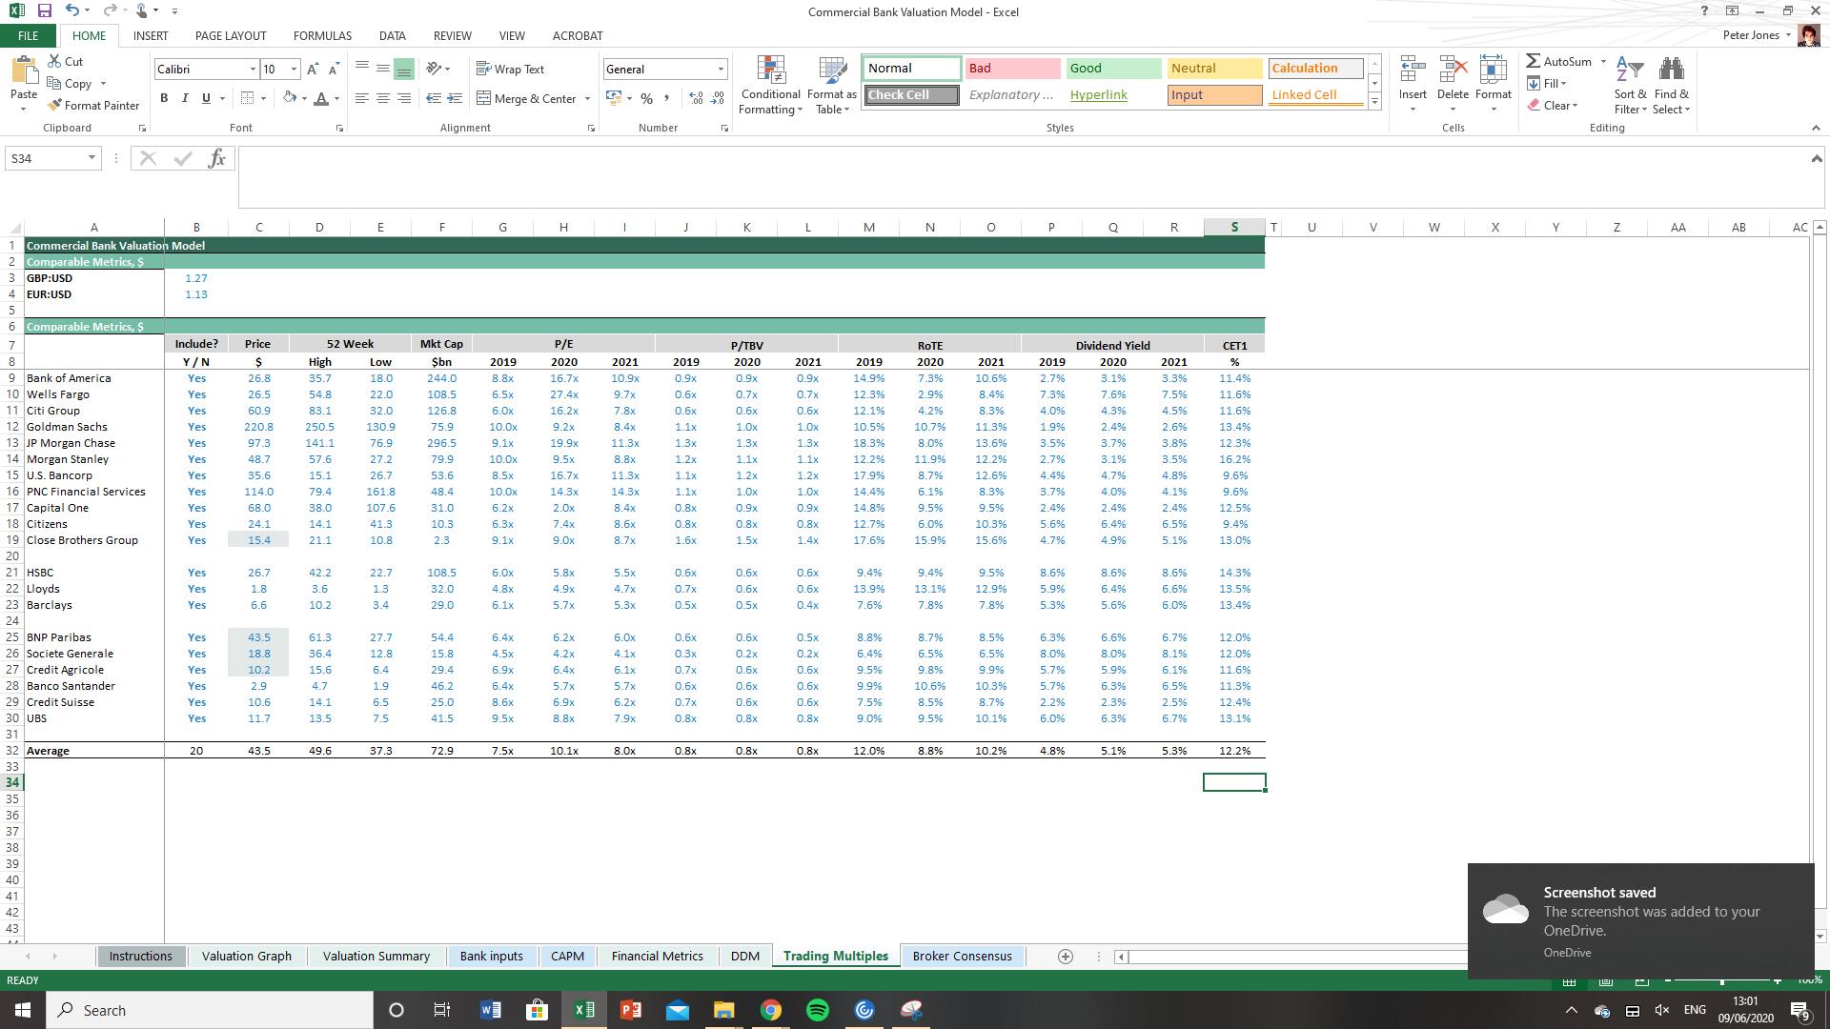Open Chrome from the taskbar
1830x1029 pixels.
point(771,1010)
